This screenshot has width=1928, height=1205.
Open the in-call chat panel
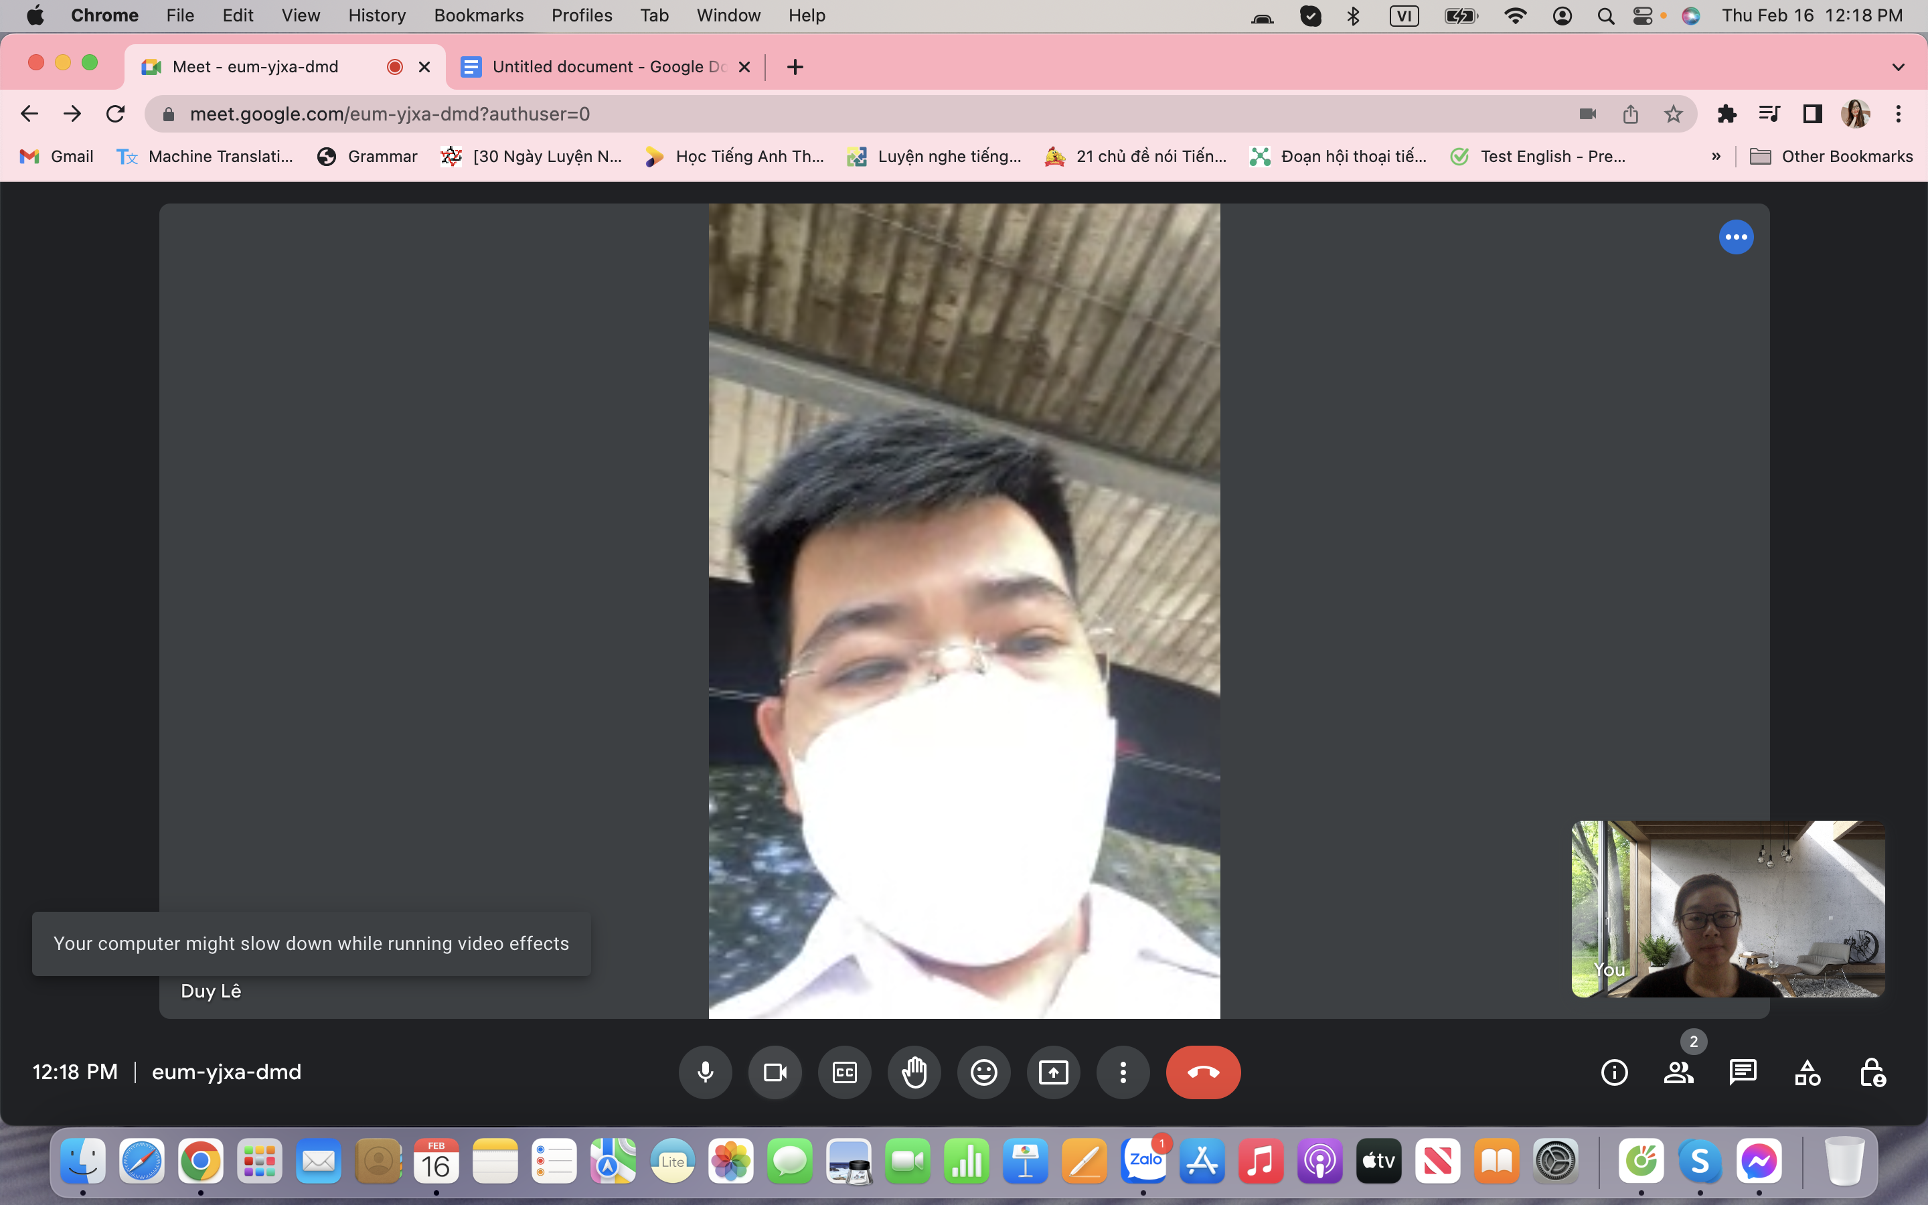tap(1743, 1072)
